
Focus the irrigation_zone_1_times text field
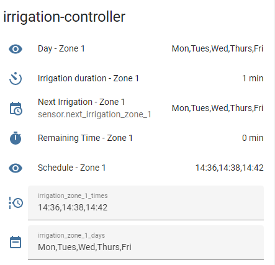pyautogui.click(x=146, y=203)
